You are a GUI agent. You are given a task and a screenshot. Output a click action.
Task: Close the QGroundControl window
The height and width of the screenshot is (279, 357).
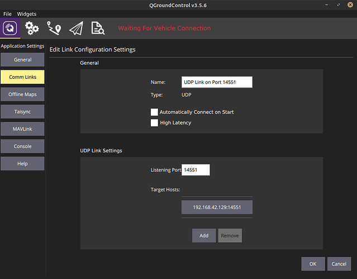click(350, 5)
